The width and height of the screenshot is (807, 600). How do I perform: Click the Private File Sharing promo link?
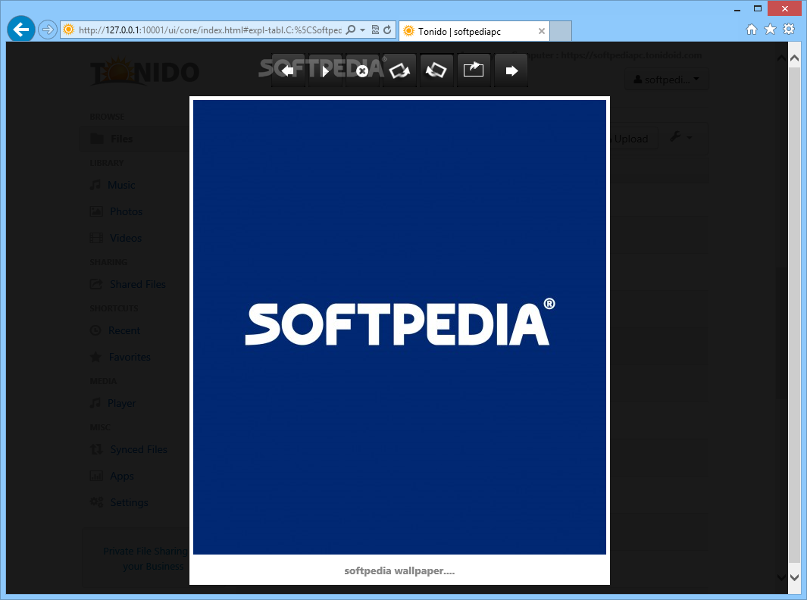pos(146,559)
